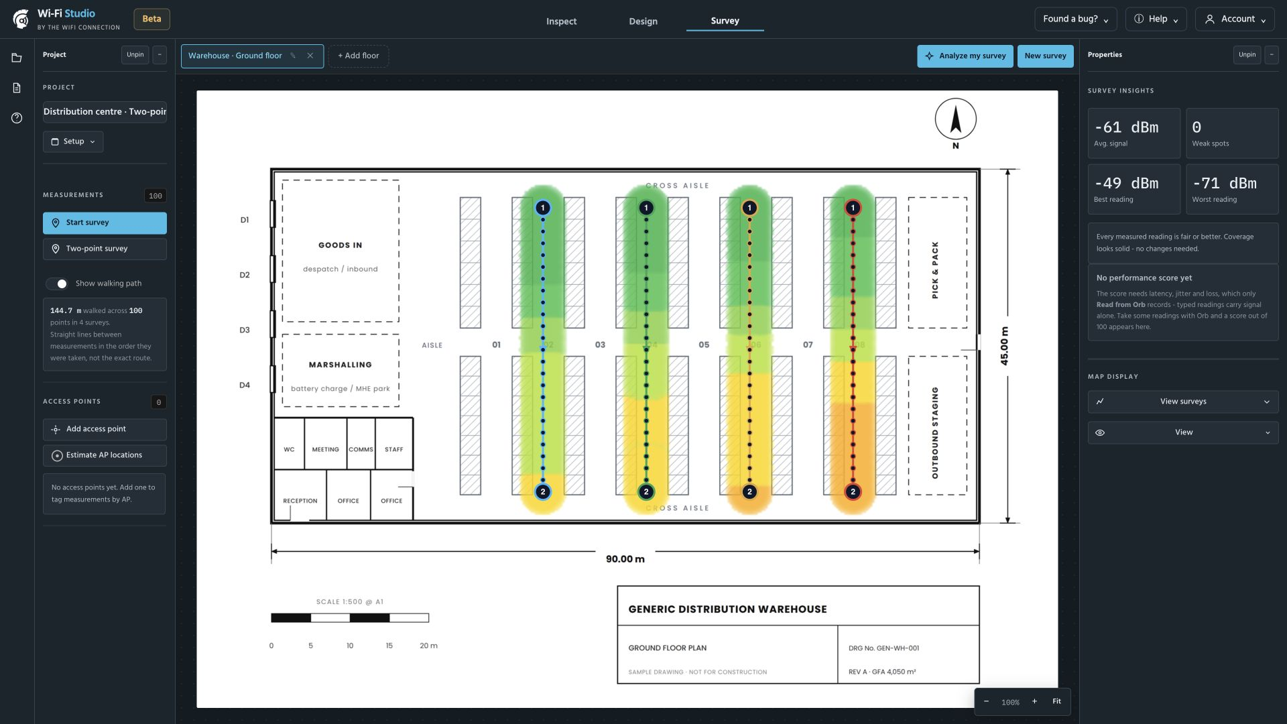The height and width of the screenshot is (724, 1287).
Task: Open the Setup dropdown
Action: (x=73, y=141)
